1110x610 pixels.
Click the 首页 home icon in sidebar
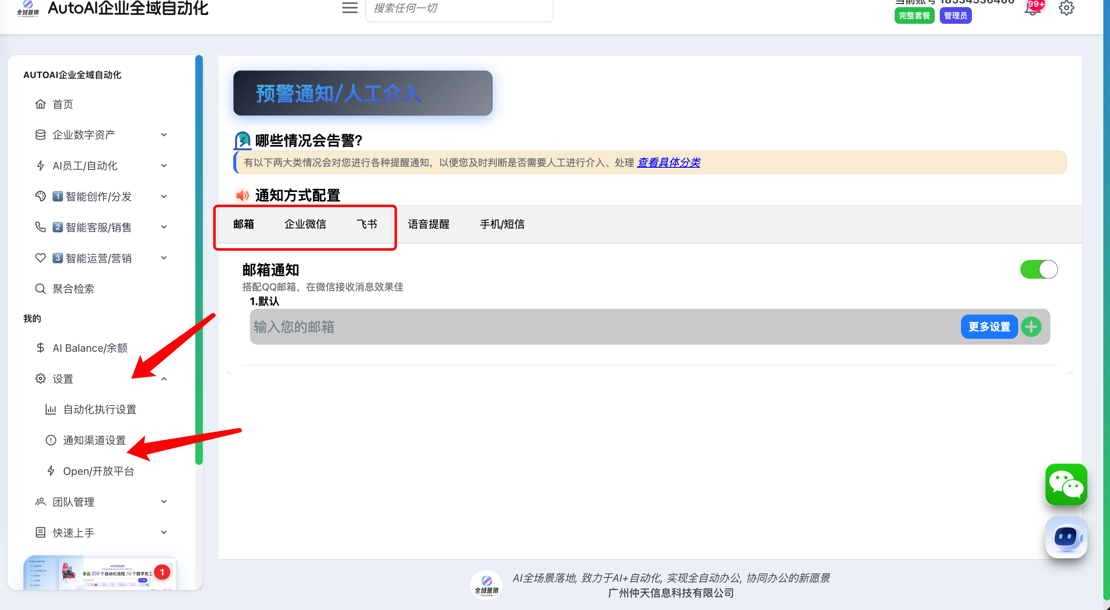tap(40, 104)
